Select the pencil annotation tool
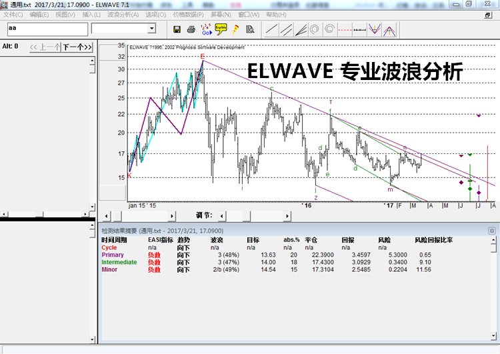This screenshot has width=500, height=354. click(x=235, y=29)
